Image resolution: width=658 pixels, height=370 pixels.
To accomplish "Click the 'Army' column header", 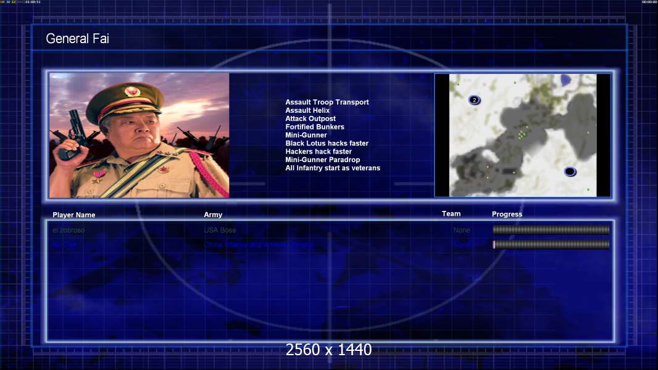I will (x=213, y=215).
